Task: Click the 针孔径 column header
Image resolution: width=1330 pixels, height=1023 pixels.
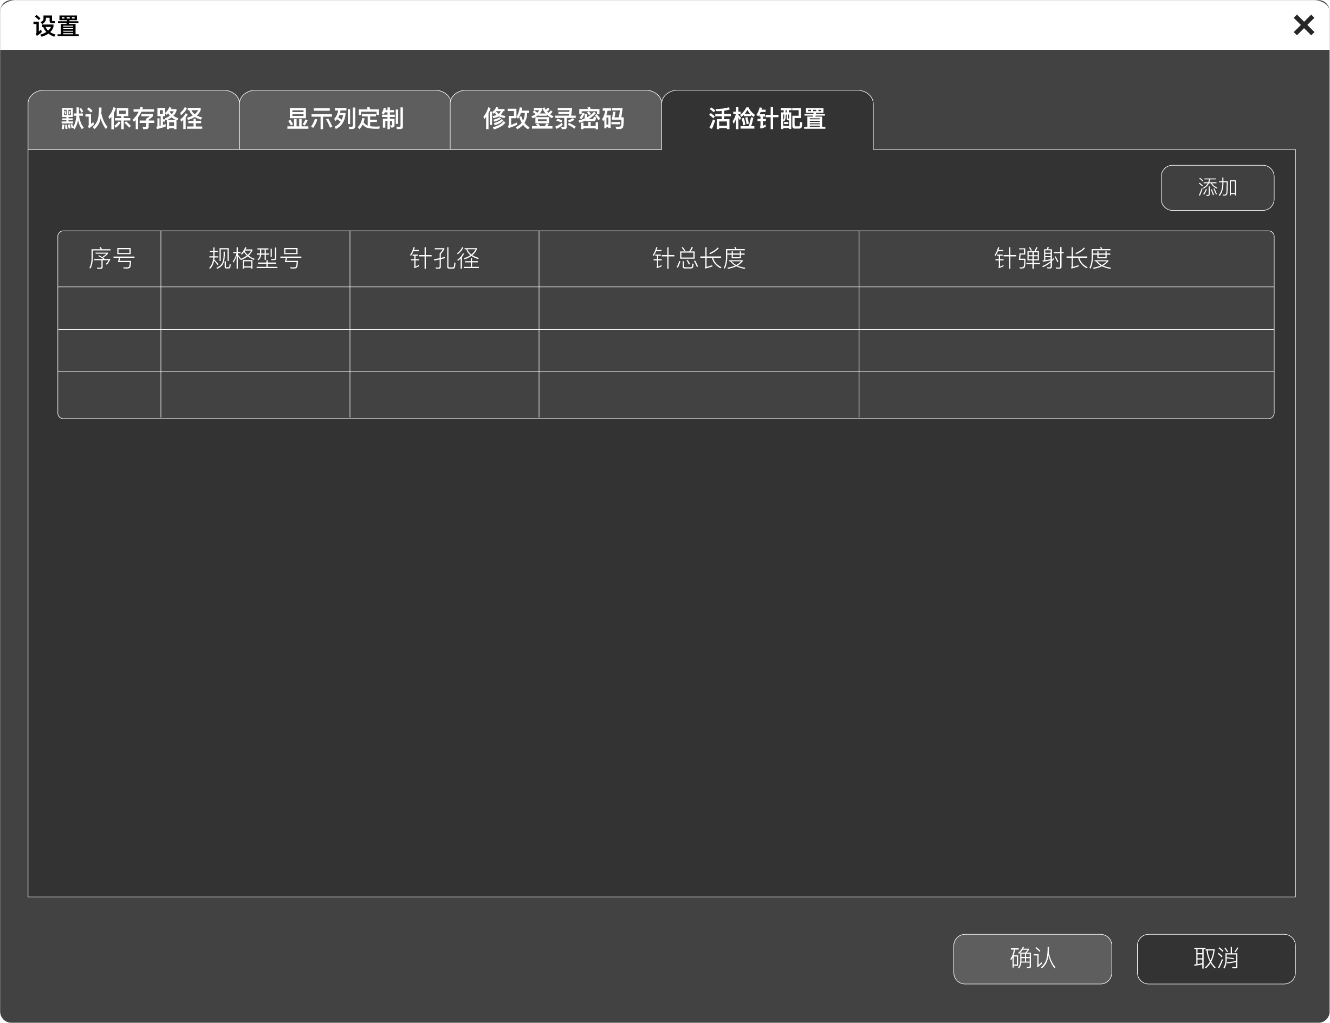Action: [x=444, y=259]
